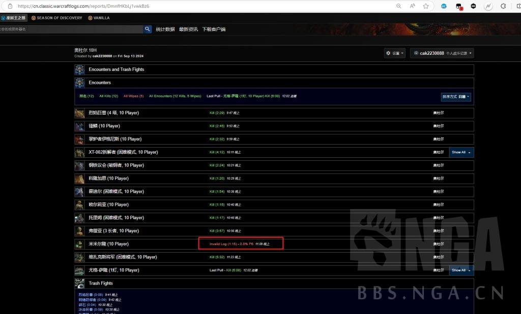Screen dimensions: 521x314
Task: Show All Encounters (12 Kills, 5 Wipes)
Action: 175,96
